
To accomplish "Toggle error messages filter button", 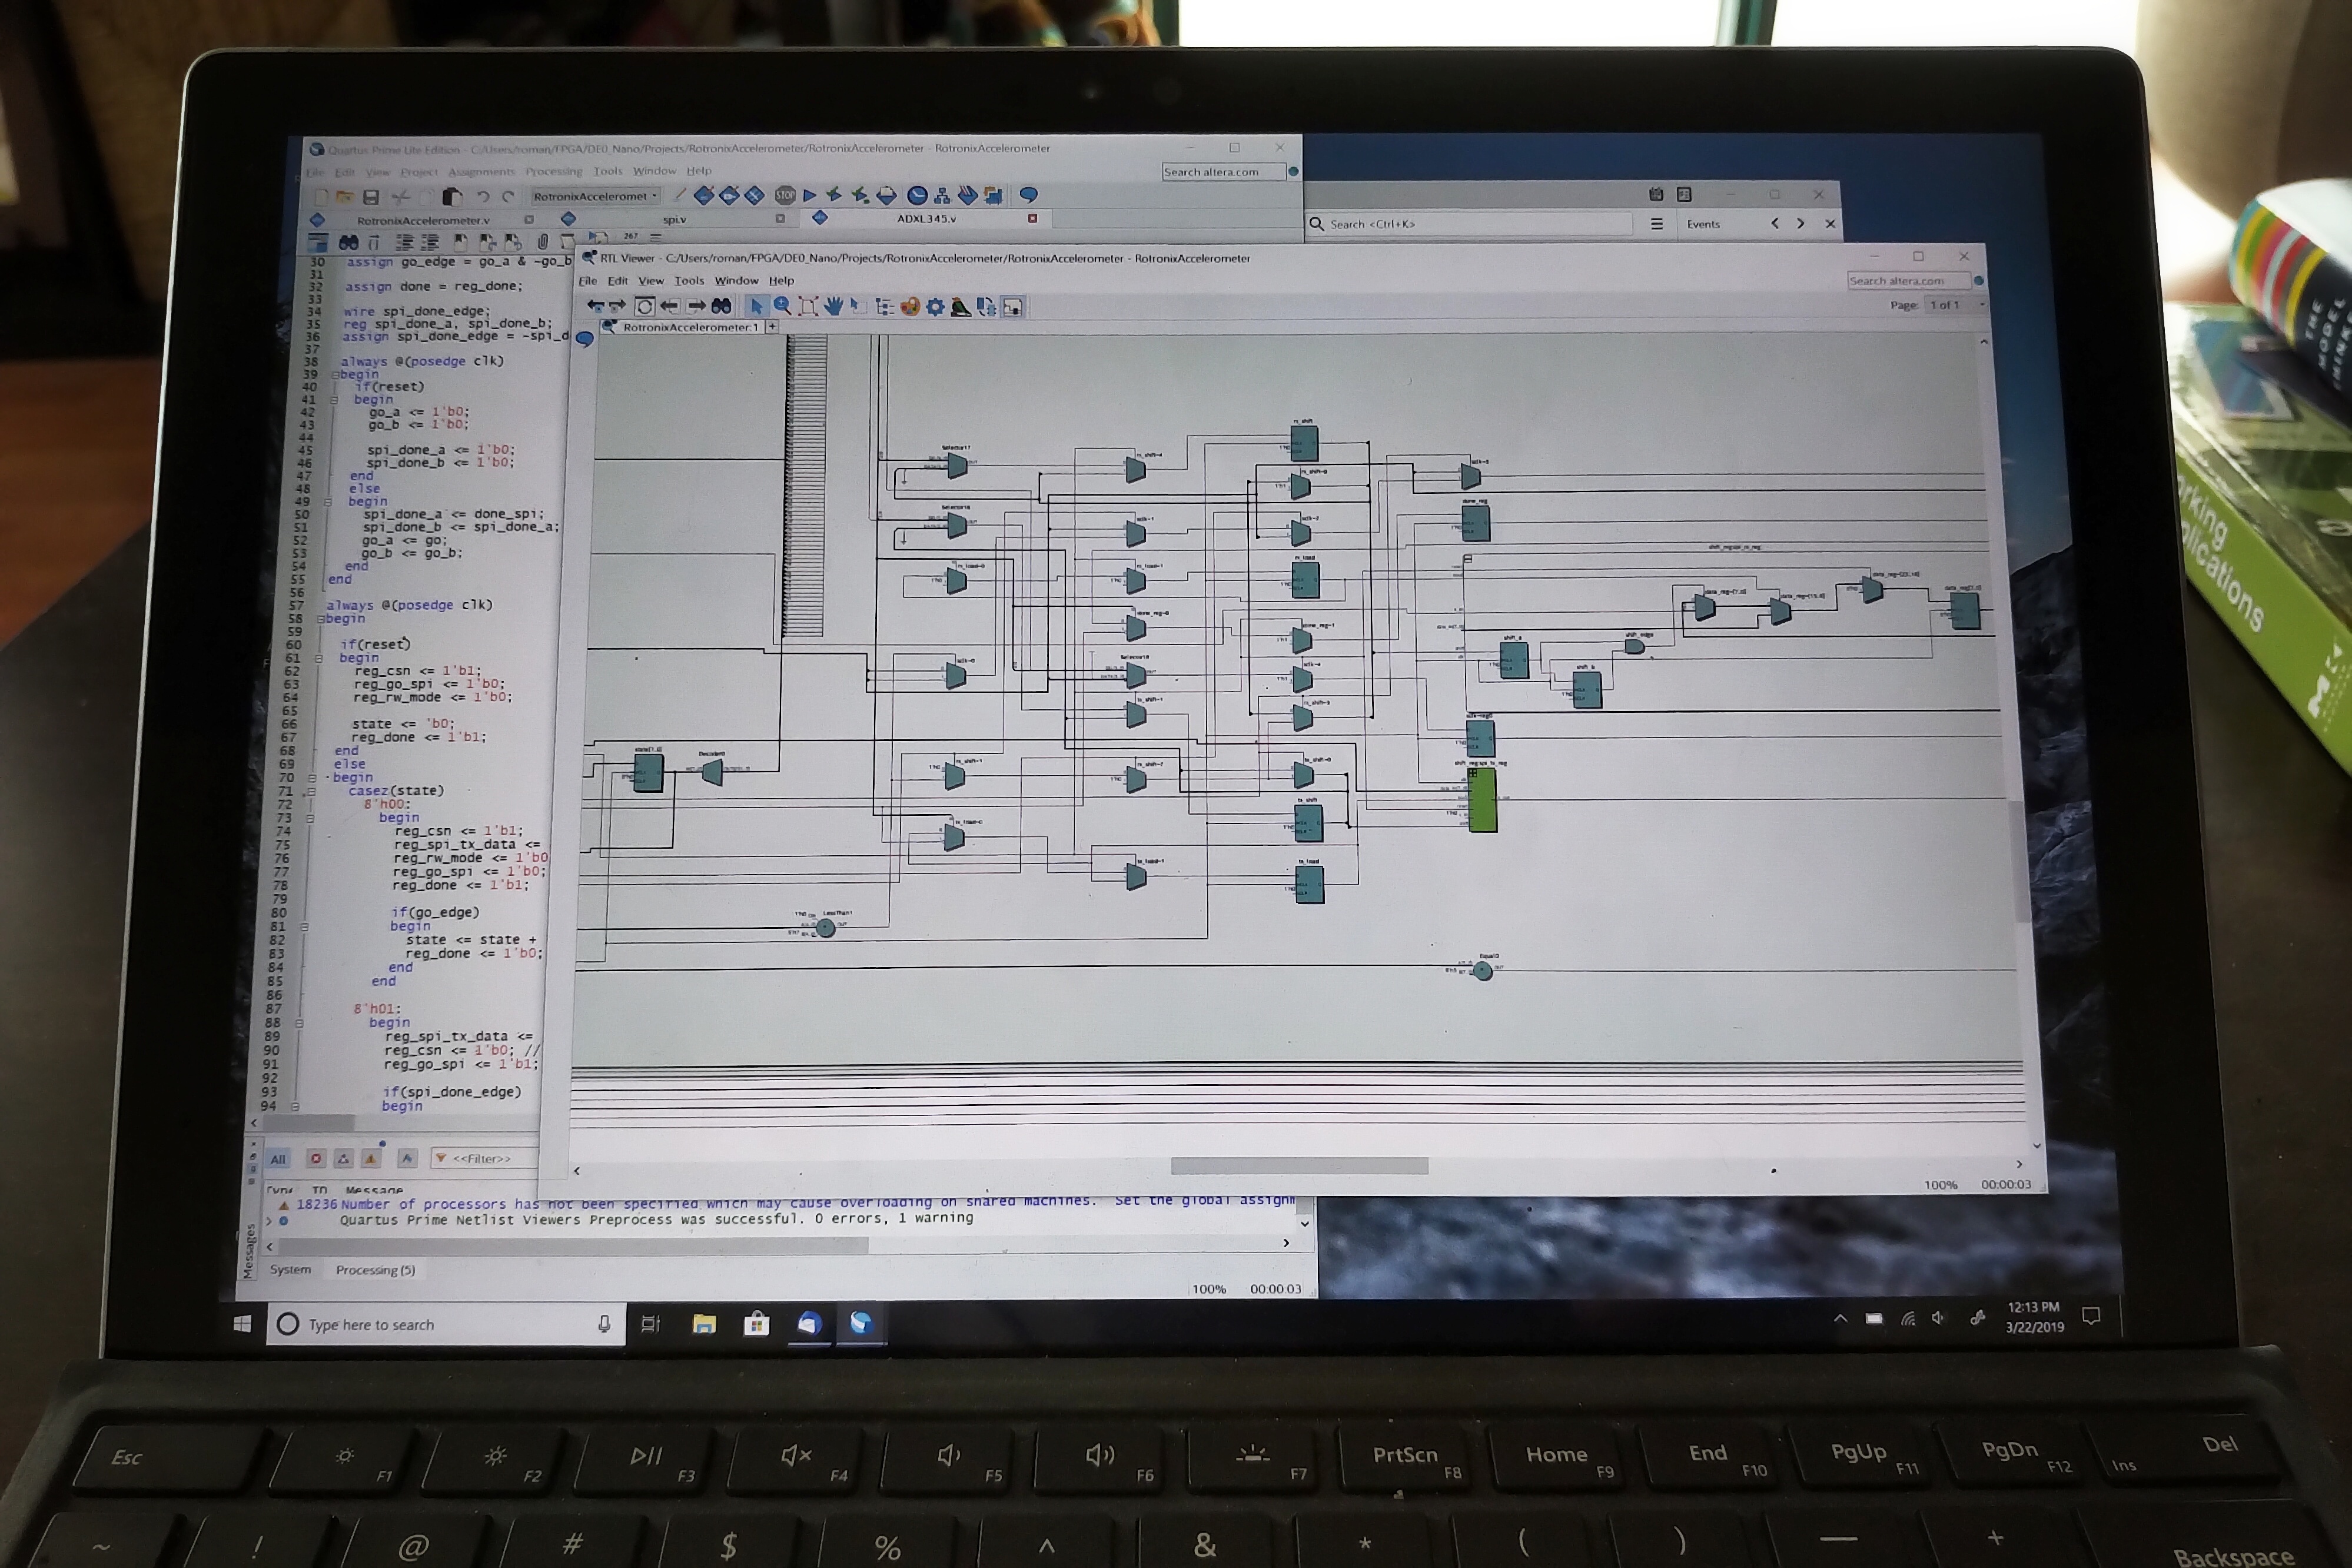I will (x=316, y=1158).
